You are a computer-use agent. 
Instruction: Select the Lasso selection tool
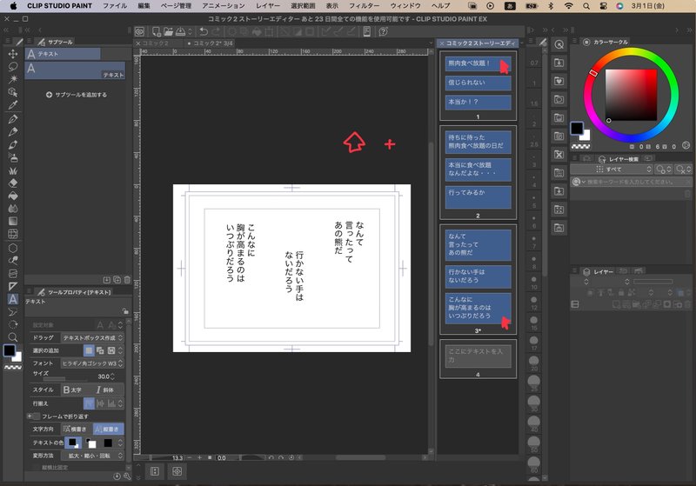pos(13,67)
